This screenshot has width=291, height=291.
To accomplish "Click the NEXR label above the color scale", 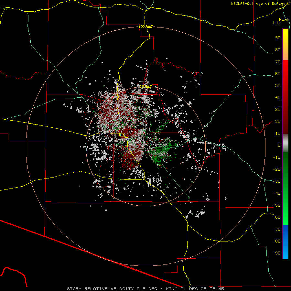I will click(284, 19).
